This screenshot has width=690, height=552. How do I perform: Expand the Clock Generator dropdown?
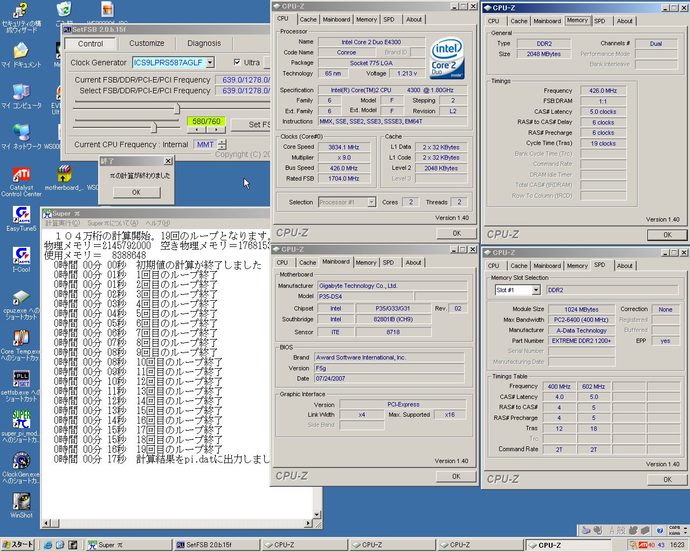[x=210, y=63]
